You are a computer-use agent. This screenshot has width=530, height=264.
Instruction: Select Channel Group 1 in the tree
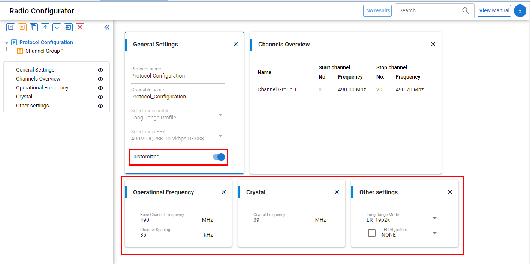point(45,51)
